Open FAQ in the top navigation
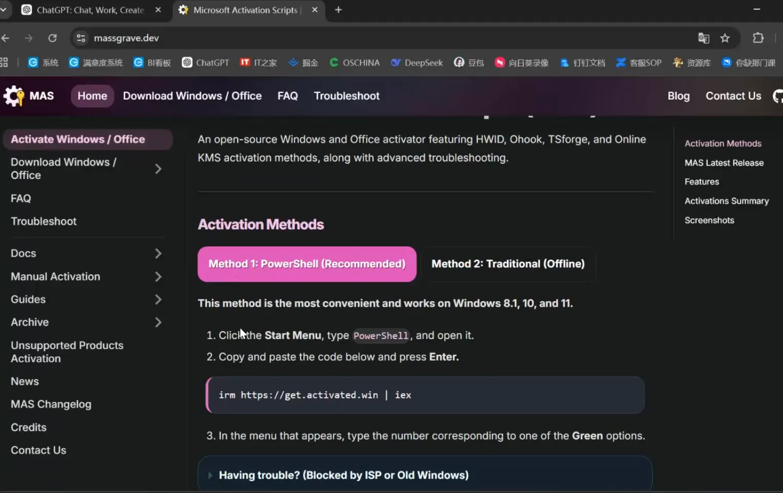Image resolution: width=783 pixels, height=493 pixels. pos(287,96)
